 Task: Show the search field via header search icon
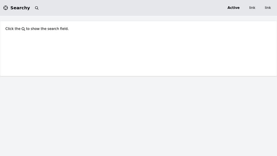[x=37, y=8]
